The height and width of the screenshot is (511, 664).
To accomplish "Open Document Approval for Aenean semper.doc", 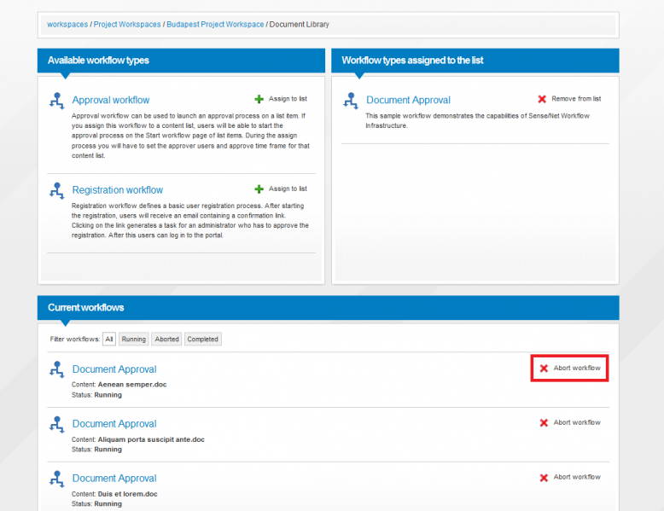I will click(114, 369).
